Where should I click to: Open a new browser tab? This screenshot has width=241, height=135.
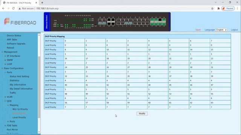[x=42, y=3]
